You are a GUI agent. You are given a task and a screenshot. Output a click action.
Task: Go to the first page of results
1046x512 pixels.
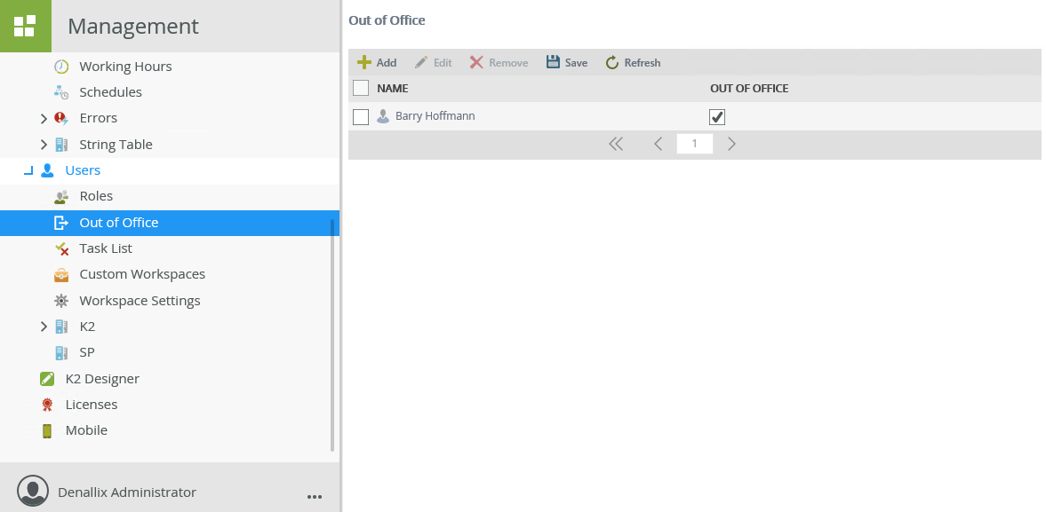[x=616, y=144]
